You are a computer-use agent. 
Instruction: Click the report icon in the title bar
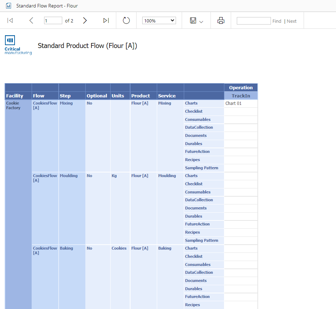[9, 6]
